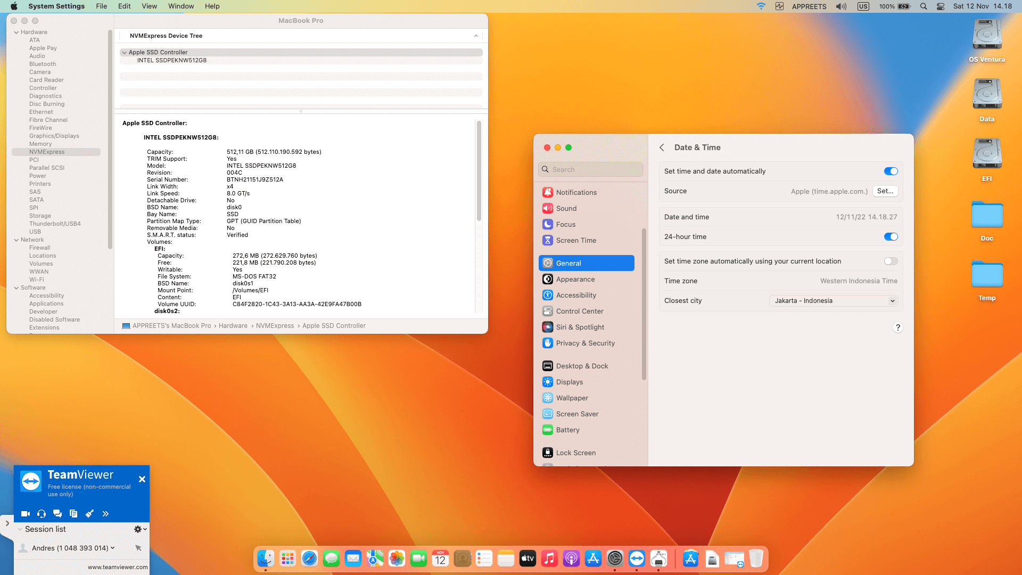Open www.teamviewer.com link
Viewport: 1022px width, 575px height.
[118, 567]
